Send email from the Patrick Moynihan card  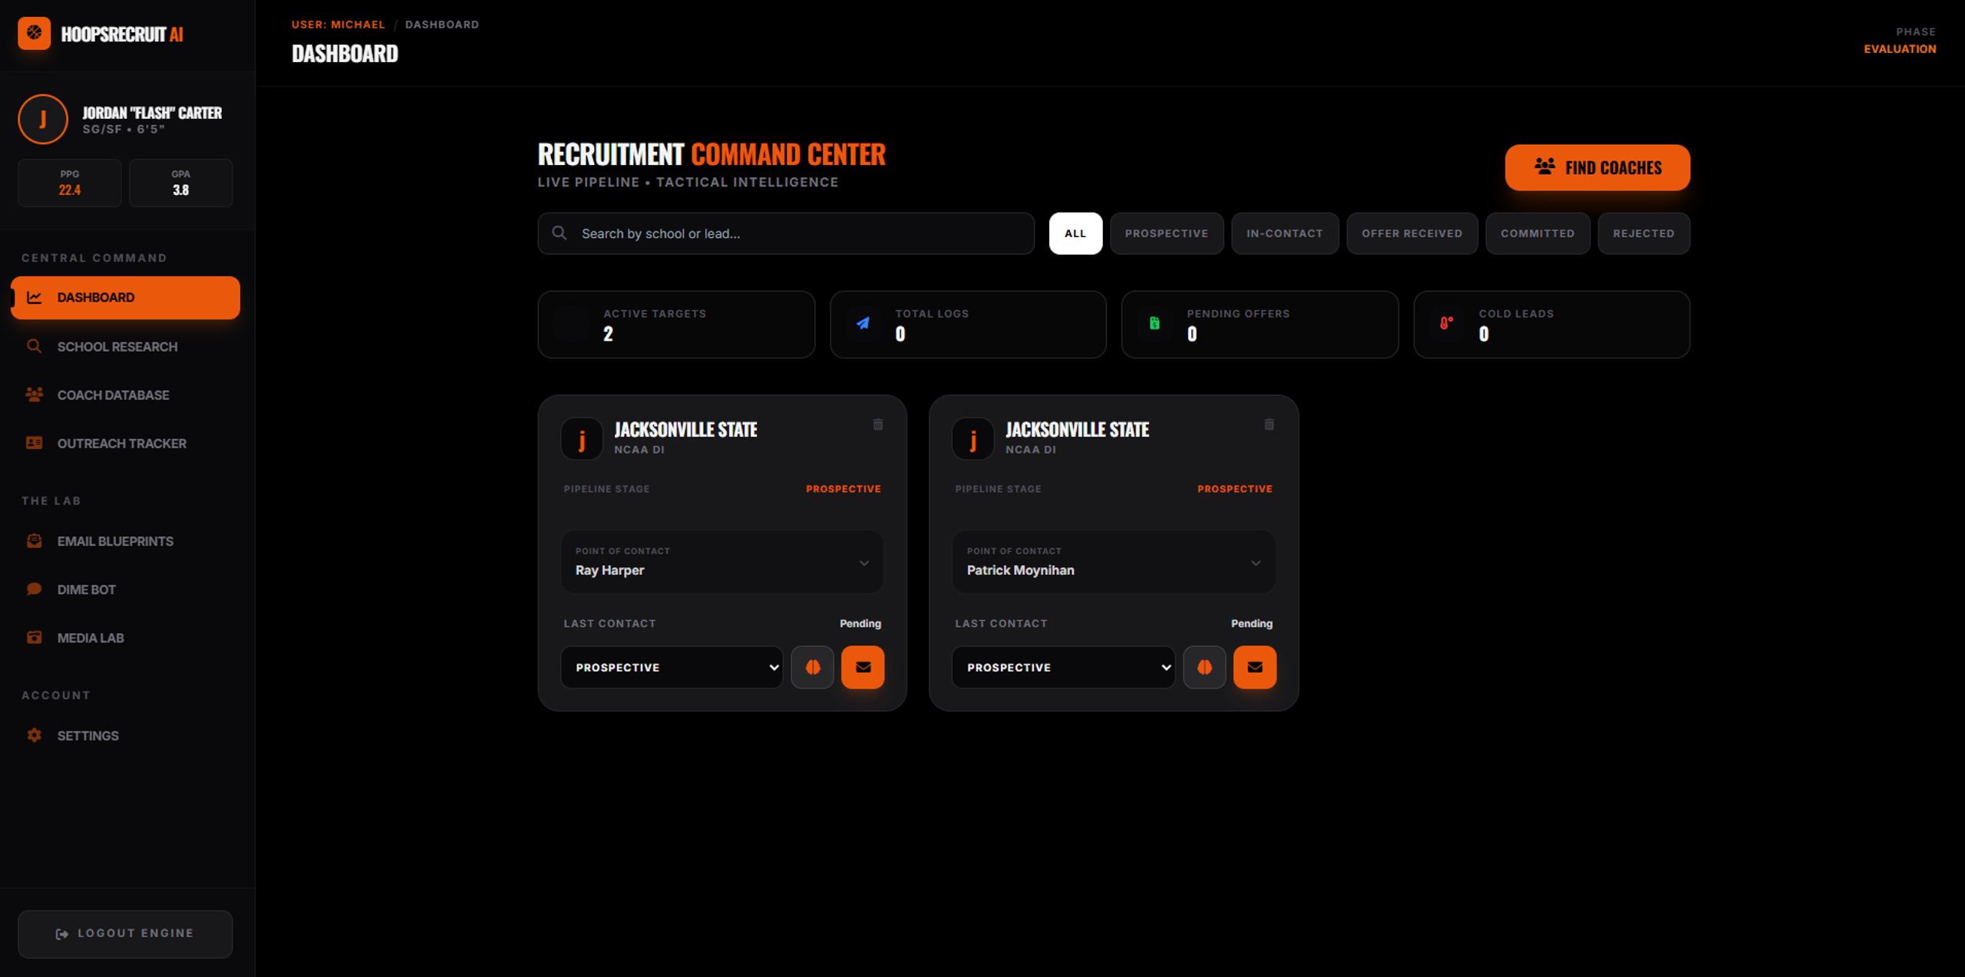pos(1254,667)
